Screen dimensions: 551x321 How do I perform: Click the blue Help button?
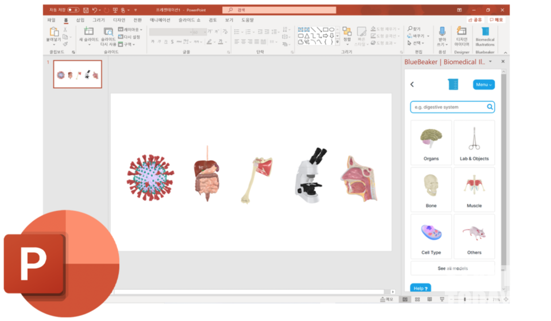(420, 288)
